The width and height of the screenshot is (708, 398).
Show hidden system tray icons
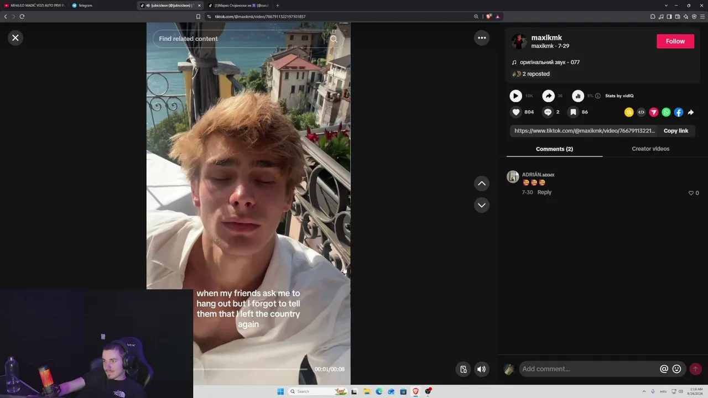pos(644,391)
